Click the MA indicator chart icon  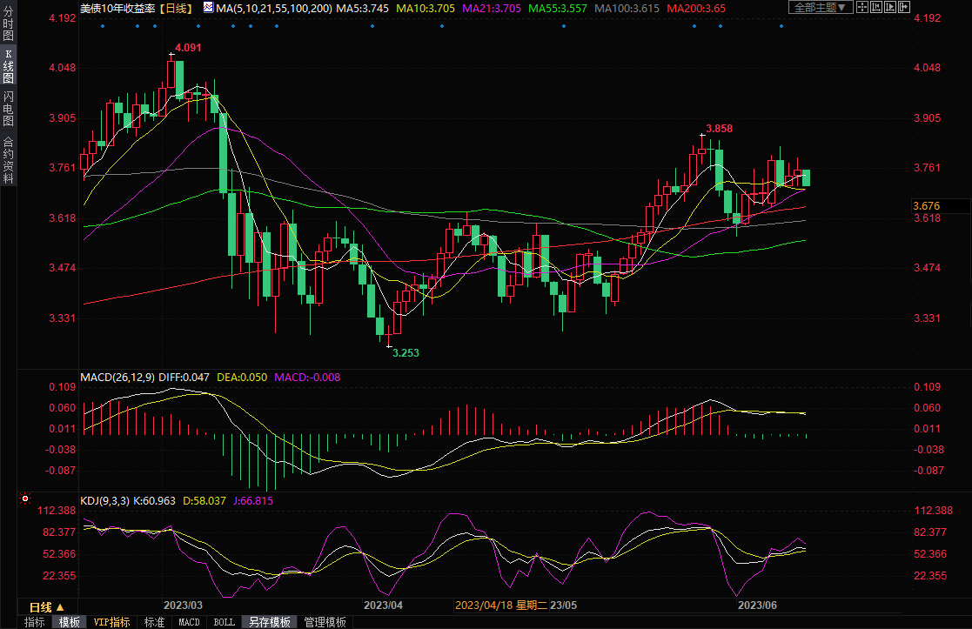pyautogui.click(x=207, y=8)
